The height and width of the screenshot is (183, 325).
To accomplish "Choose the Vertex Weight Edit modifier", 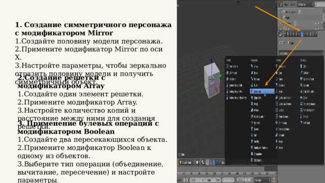I will click(234, 85).
